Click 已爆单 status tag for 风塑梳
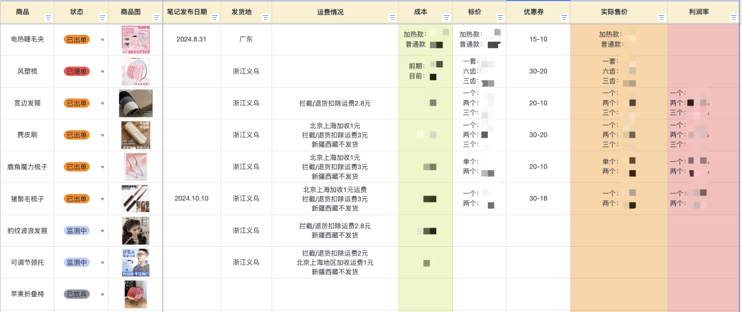 (x=77, y=72)
